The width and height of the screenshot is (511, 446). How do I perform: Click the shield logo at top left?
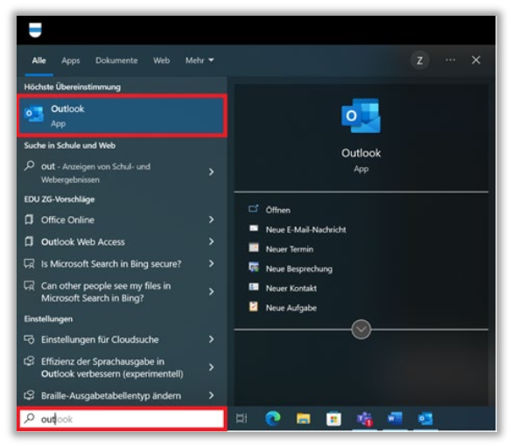35,30
